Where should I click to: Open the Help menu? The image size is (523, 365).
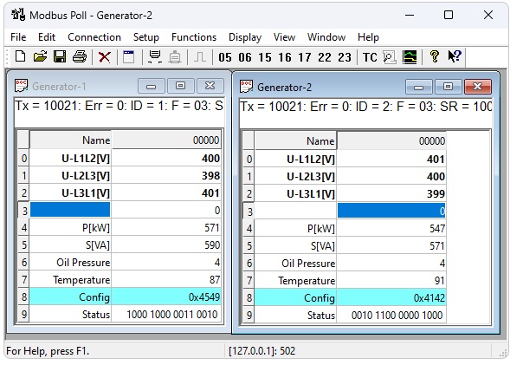pyautogui.click(x=368, y=37)
